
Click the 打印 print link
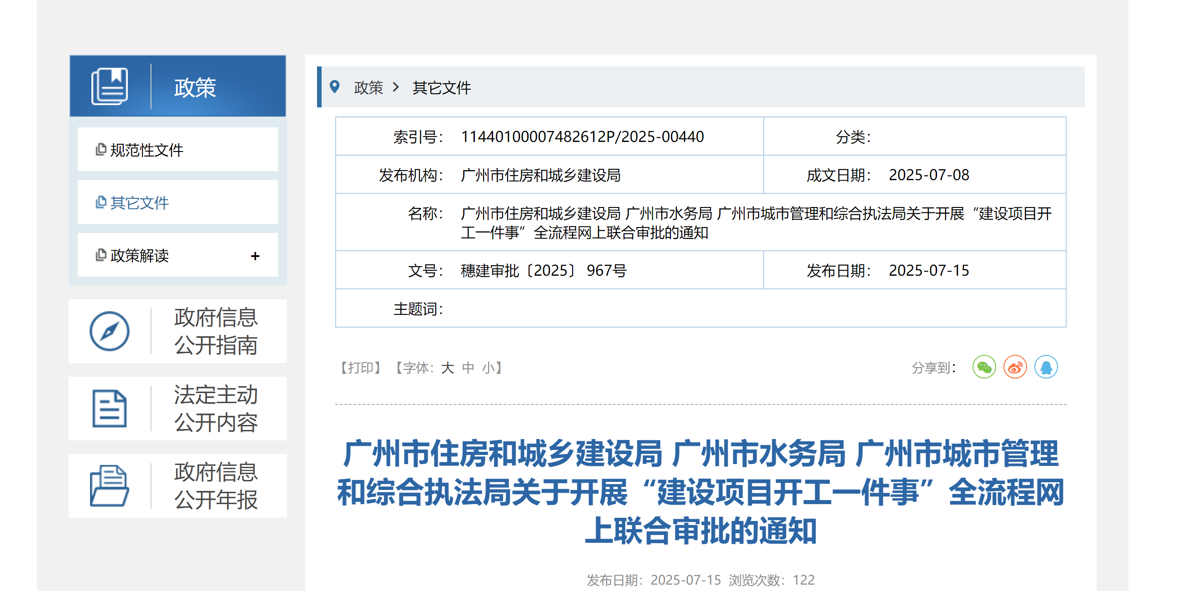(361, 368)
